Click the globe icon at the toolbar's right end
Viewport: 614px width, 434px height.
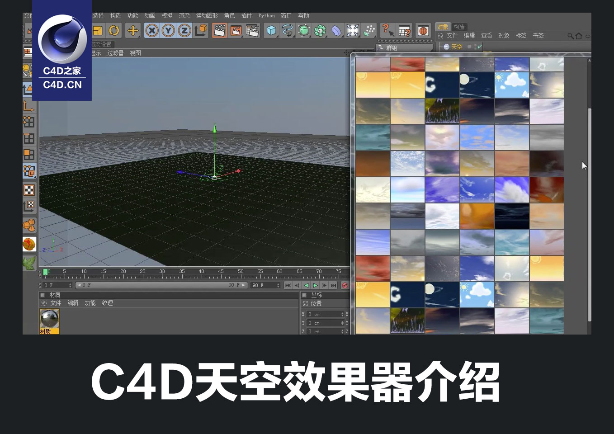[x=423, y=31]
